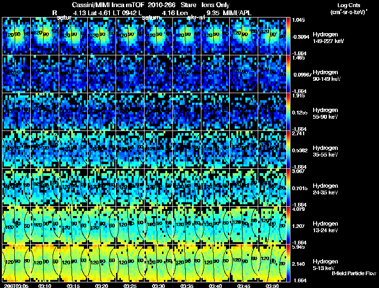Click the color bar for the 90-149 keV row

pos(288,74)
